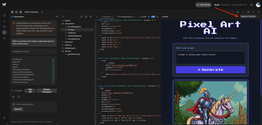Click the Auto-fix button
The height and width of the screenshot is (125, 262).
pos(18,109)
